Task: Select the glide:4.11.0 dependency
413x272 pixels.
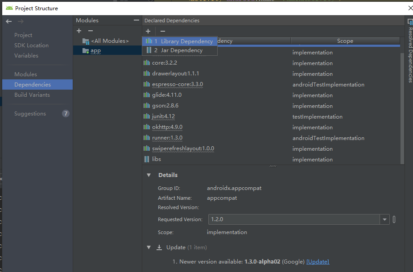Action: coord(271,95)
